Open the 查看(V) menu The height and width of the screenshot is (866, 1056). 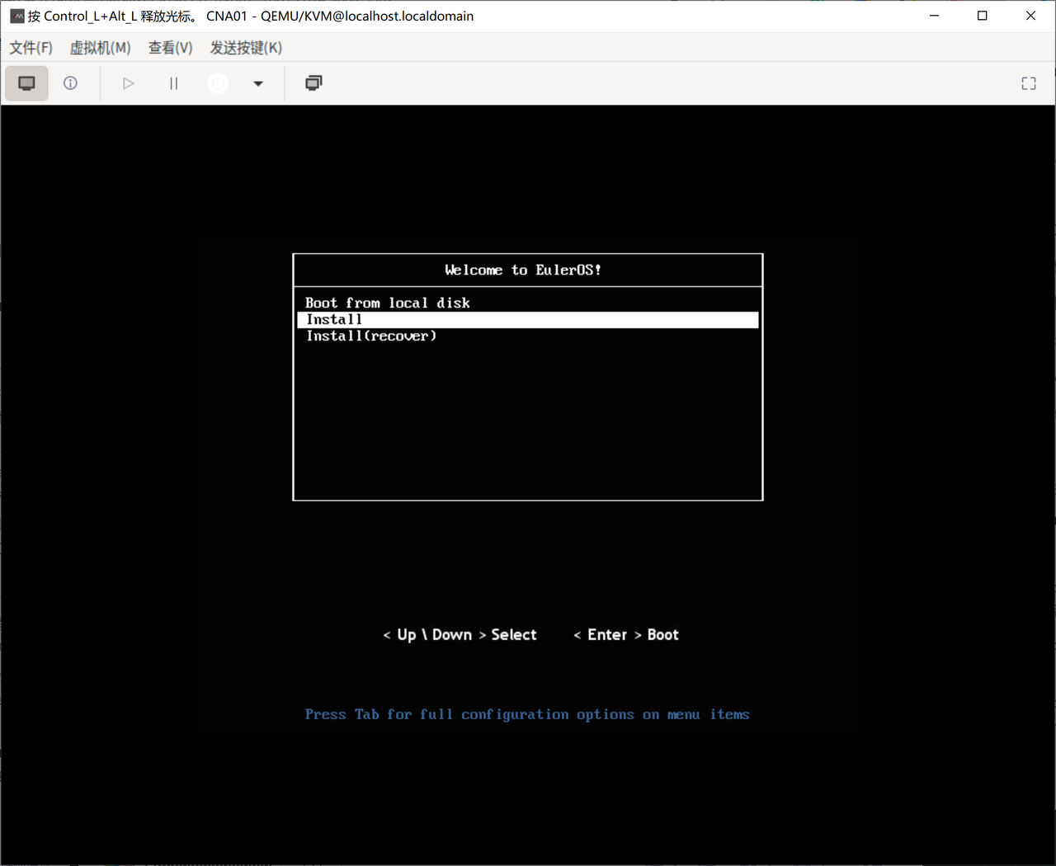coord(170,48)
